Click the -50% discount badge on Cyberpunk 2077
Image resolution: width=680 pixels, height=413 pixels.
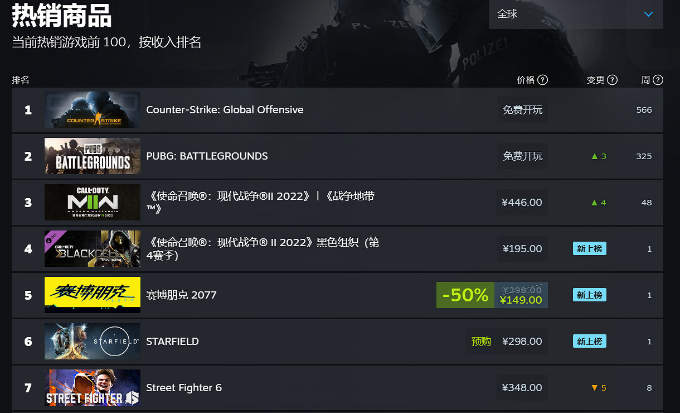coord(465,295)
